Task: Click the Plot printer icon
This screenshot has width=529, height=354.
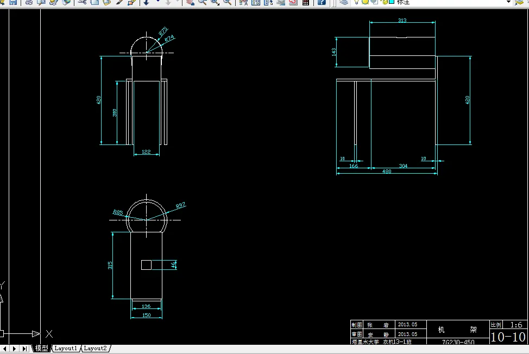Action: (x=29, y=2)
